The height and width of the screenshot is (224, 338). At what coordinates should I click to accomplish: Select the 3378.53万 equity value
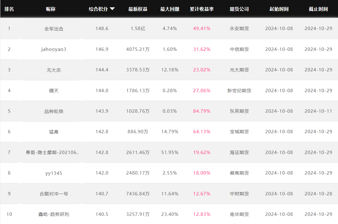click(x=138, y=70)
